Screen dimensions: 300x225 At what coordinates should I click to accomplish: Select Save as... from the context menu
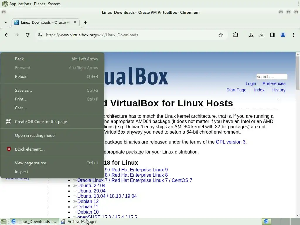(x=52, y=90)
